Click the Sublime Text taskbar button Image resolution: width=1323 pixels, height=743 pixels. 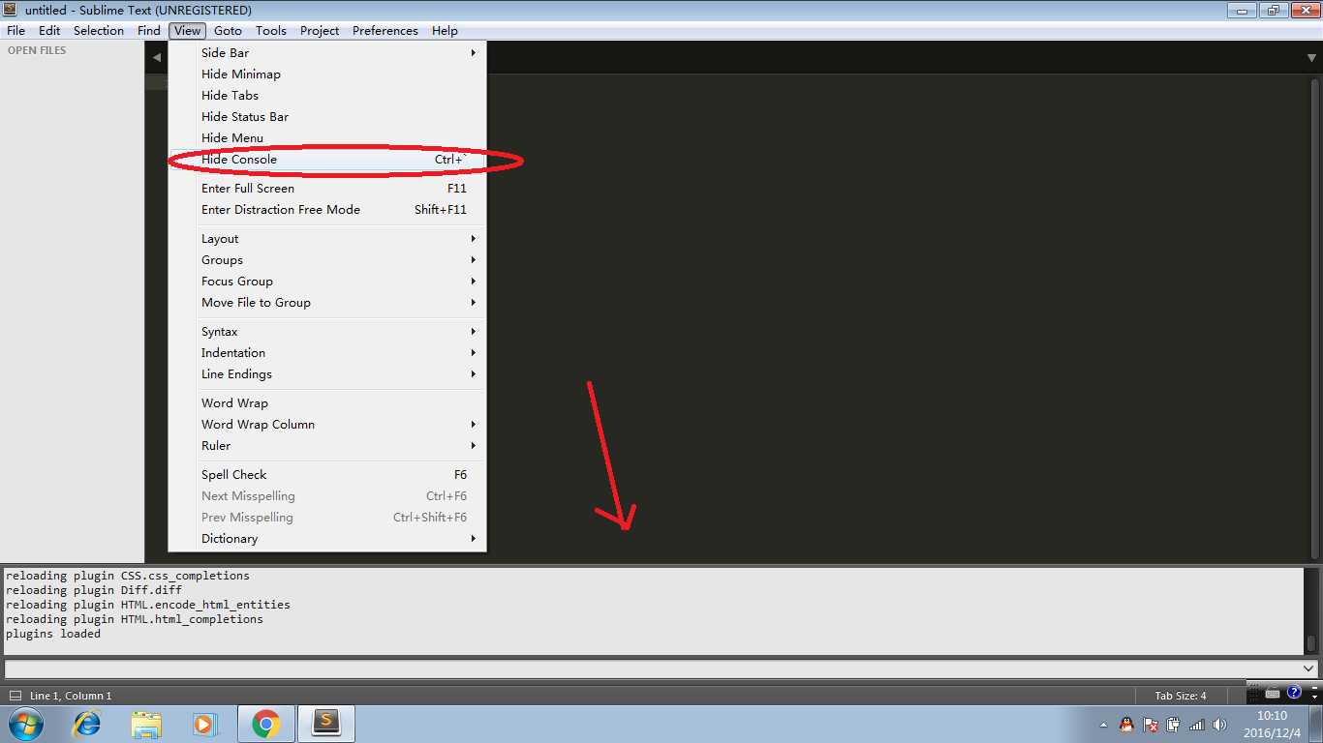tap(326, 724)
